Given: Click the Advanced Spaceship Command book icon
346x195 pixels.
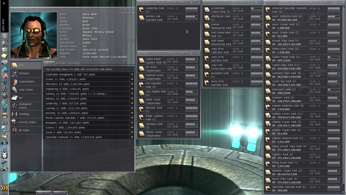Looking at the screenshot, I should tap(268, 10).
